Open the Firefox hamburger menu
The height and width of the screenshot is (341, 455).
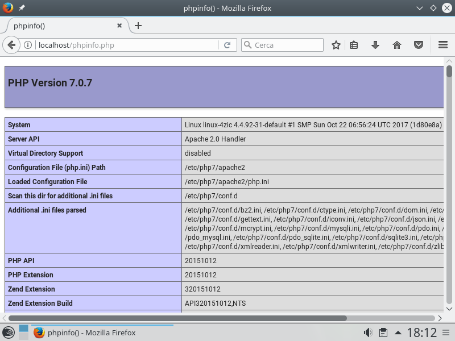[x=443, y=45]
